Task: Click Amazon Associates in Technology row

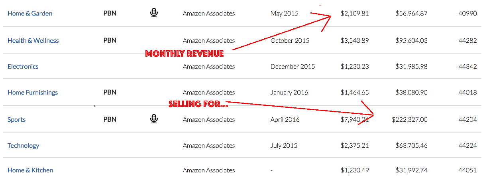Action: click(x=209, y=145)
